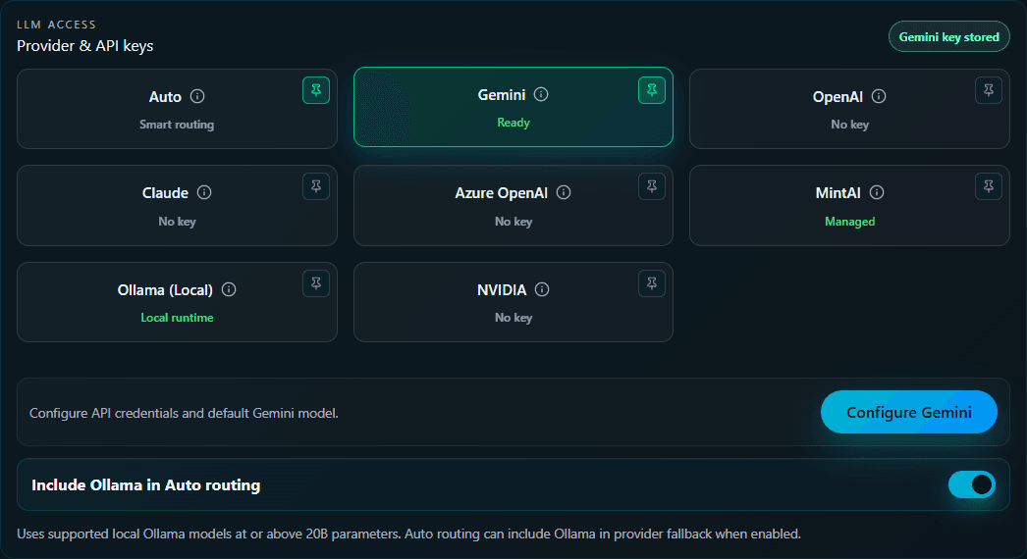
Task: Select the Gemini provider name
Action: click(502, 95)
